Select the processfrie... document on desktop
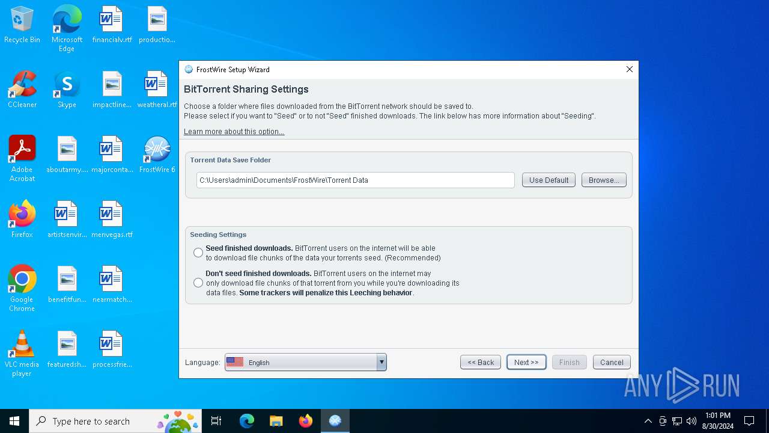The width and height of the screenshot is (769, 433). pyautogui.click(x=112, y=350)
